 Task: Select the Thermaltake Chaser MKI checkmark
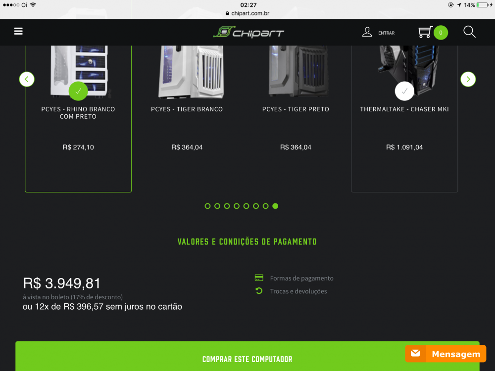(x=404, y=91)
